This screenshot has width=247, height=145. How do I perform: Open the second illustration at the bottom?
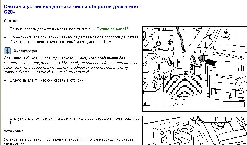coord(194,131)
